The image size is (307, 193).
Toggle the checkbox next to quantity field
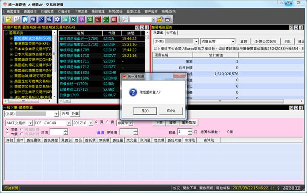[195, 132]
